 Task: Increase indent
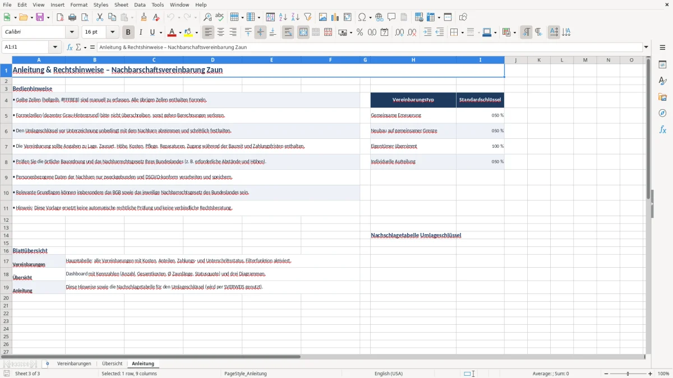pos(427,32)
